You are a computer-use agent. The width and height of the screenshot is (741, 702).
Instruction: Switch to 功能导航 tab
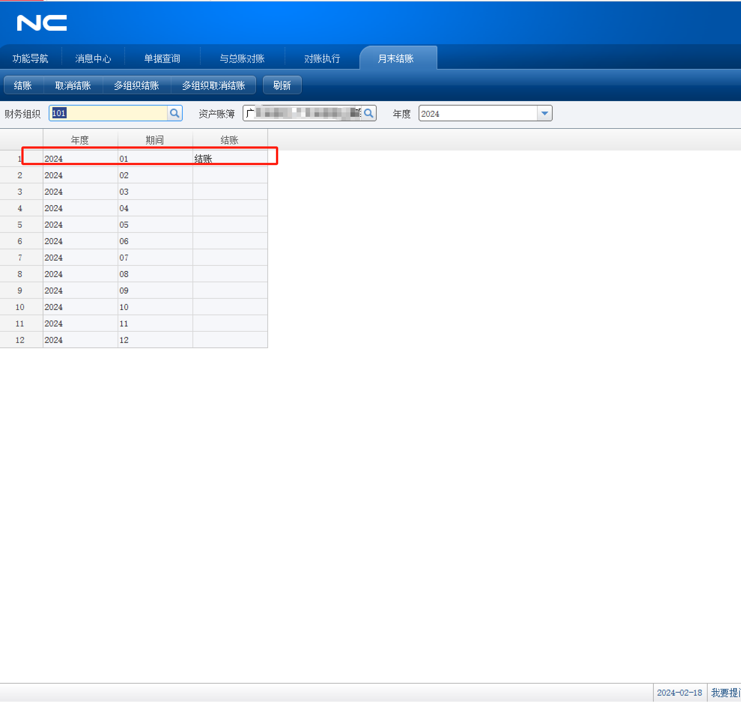point(31,58)
